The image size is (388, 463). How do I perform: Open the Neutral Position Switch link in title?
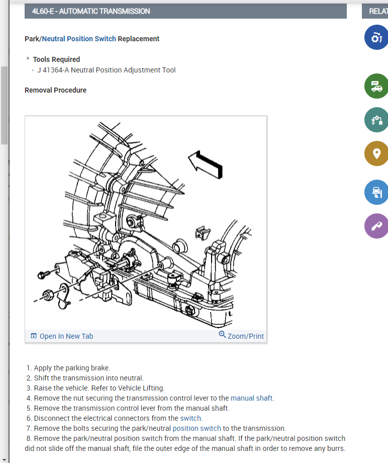79,39
